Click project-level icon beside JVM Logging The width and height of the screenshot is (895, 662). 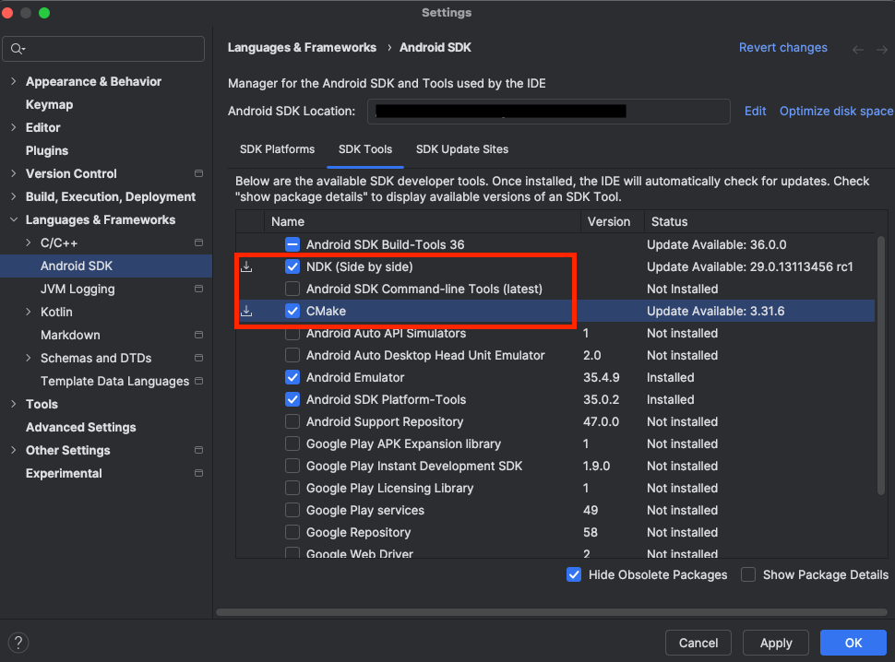(x=198, y=290)
